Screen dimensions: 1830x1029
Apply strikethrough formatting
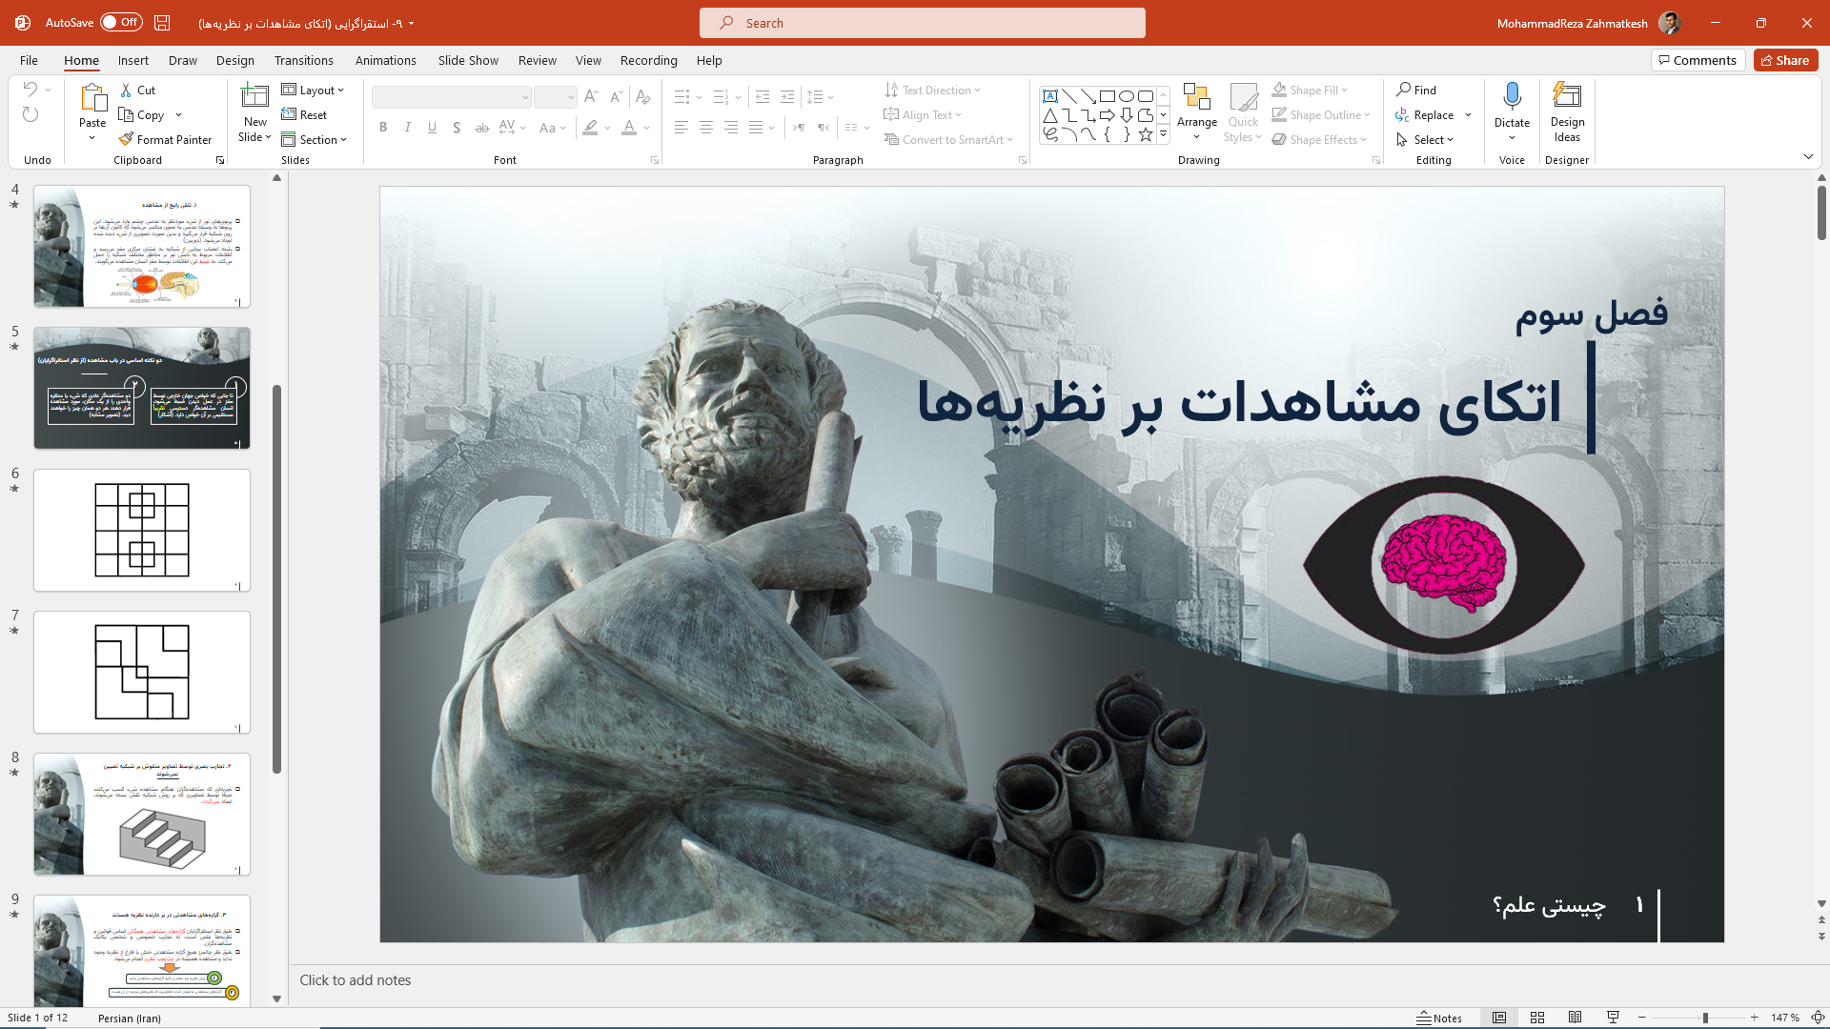[x=481, y=127]
